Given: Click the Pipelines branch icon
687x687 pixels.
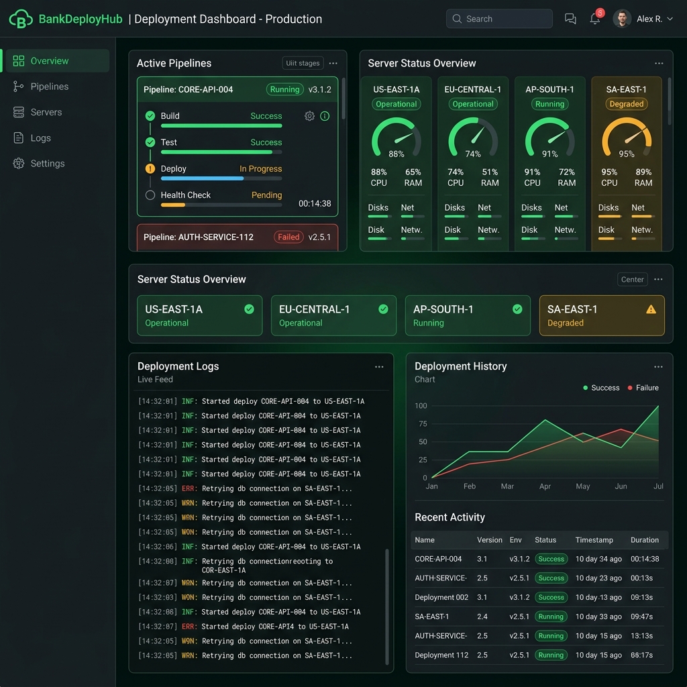Looking at the screenshot, I should click(18, 87).
